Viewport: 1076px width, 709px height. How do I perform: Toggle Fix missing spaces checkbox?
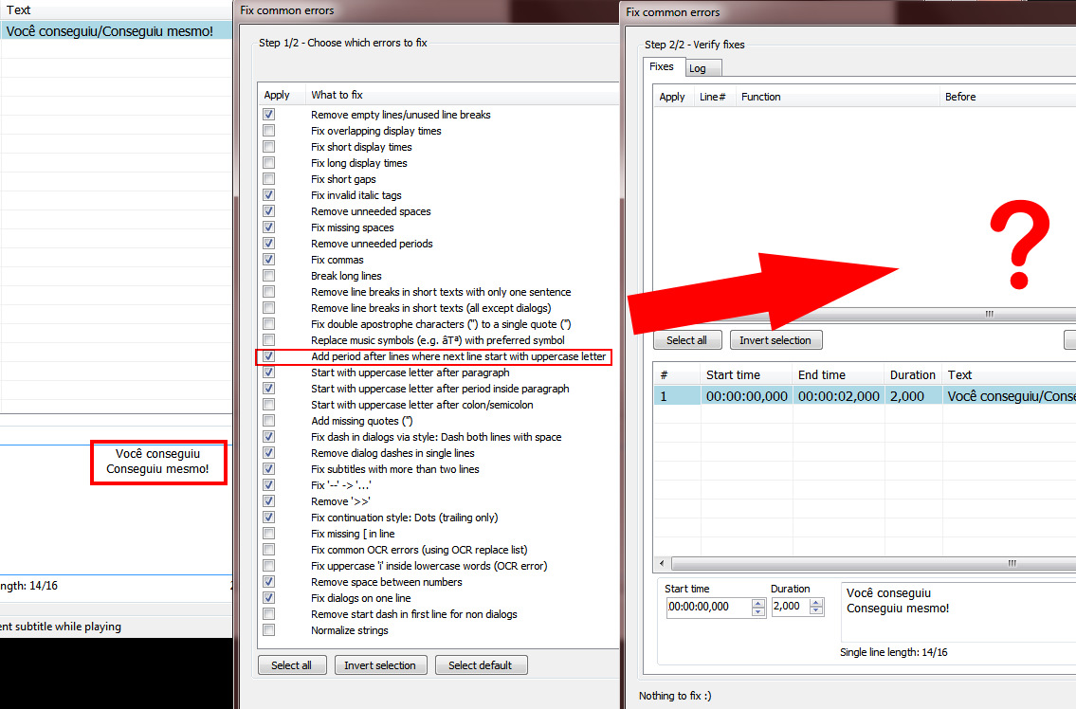[269, 227]
